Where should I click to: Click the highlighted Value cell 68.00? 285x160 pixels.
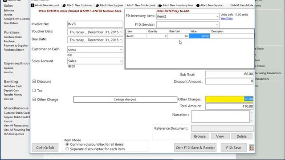pos(199,36)
